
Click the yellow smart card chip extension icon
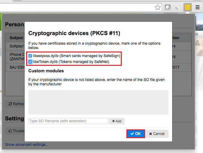pos(187,7)
